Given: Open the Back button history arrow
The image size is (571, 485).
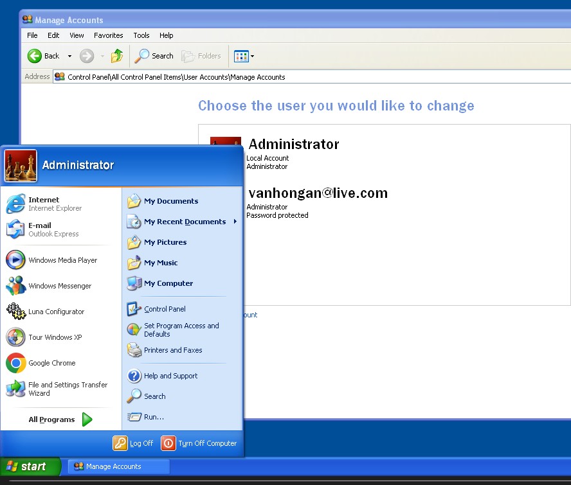Looking at the screenshot, I should coord(69,57).
